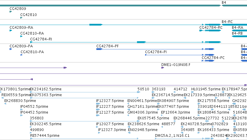Select the CG42810-RA transcript label
This screenshot has height=140, width=247.
(32, 33)
